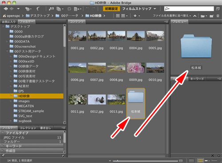Click inside the search field
The image size is (222, 163).
[189, 9]
